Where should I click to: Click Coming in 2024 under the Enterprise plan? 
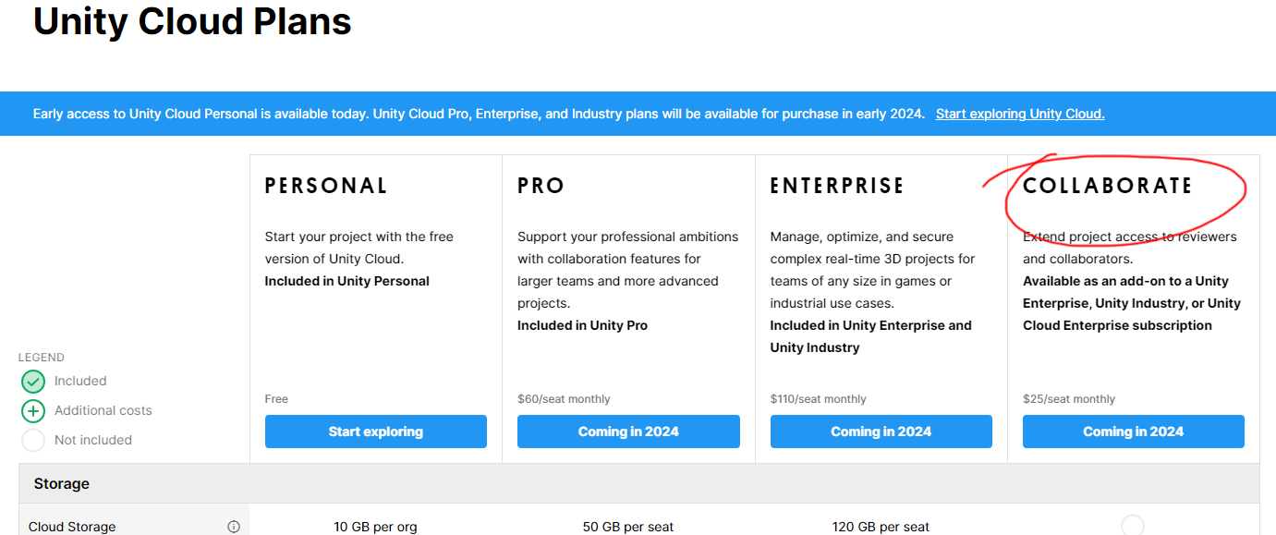click(x=881, y=432)
